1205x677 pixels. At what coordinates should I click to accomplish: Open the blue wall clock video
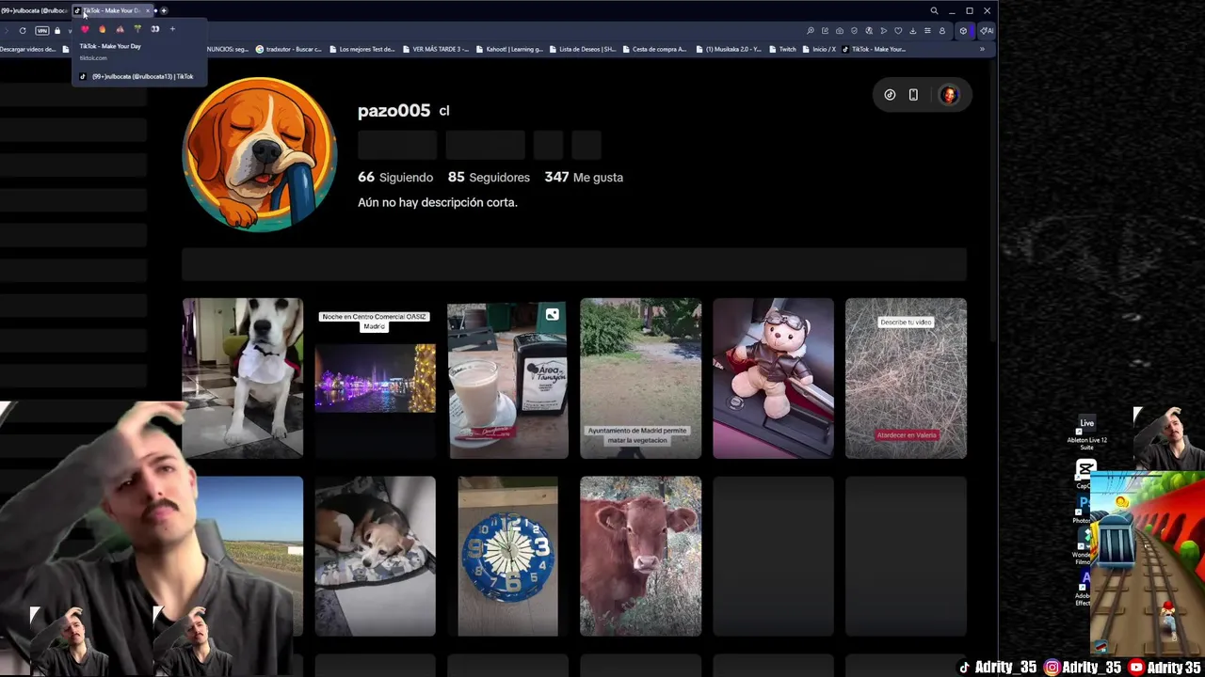(507, 556)
